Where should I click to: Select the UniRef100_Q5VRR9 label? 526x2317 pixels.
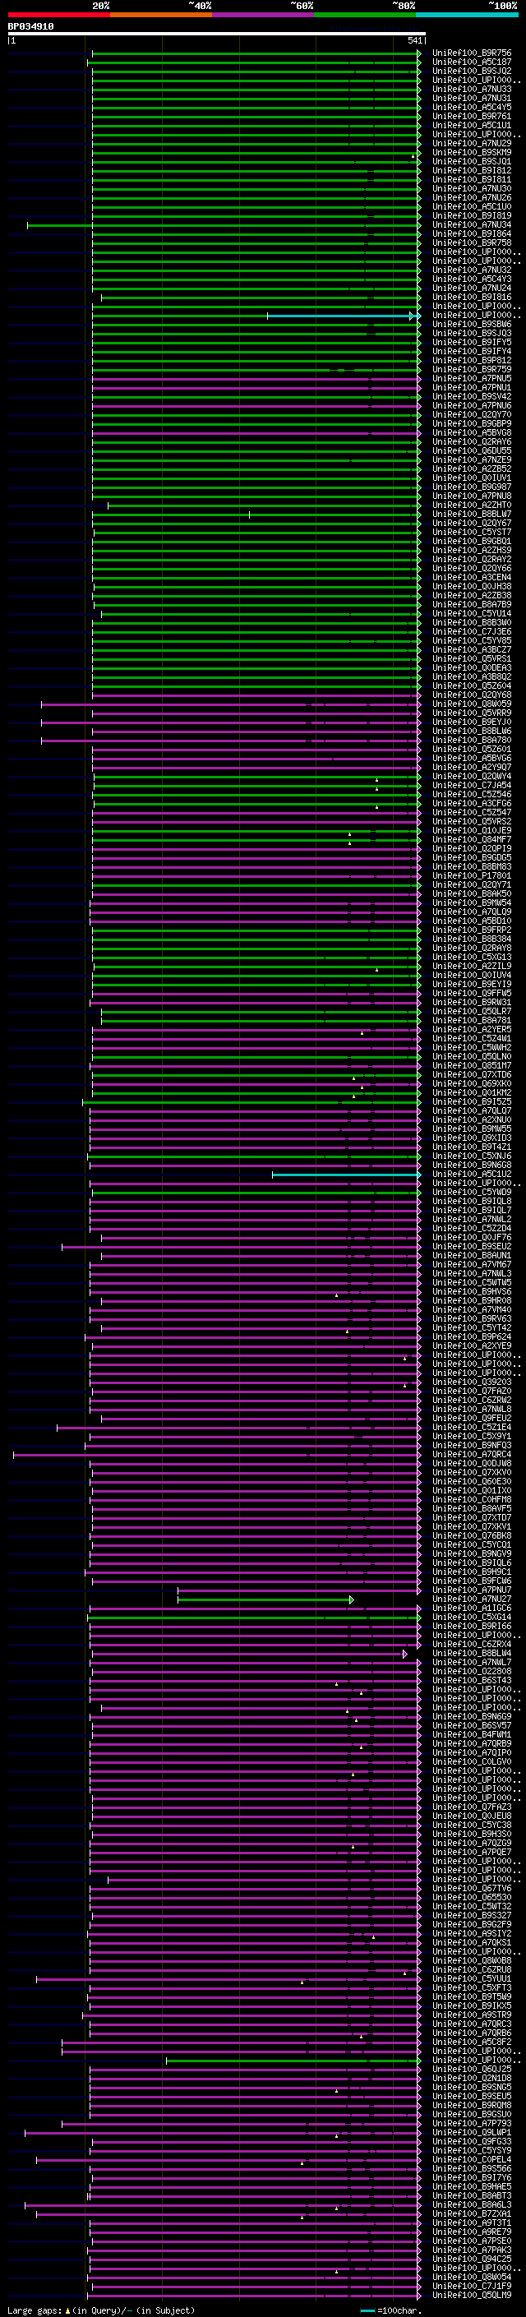tap(472, 713)
